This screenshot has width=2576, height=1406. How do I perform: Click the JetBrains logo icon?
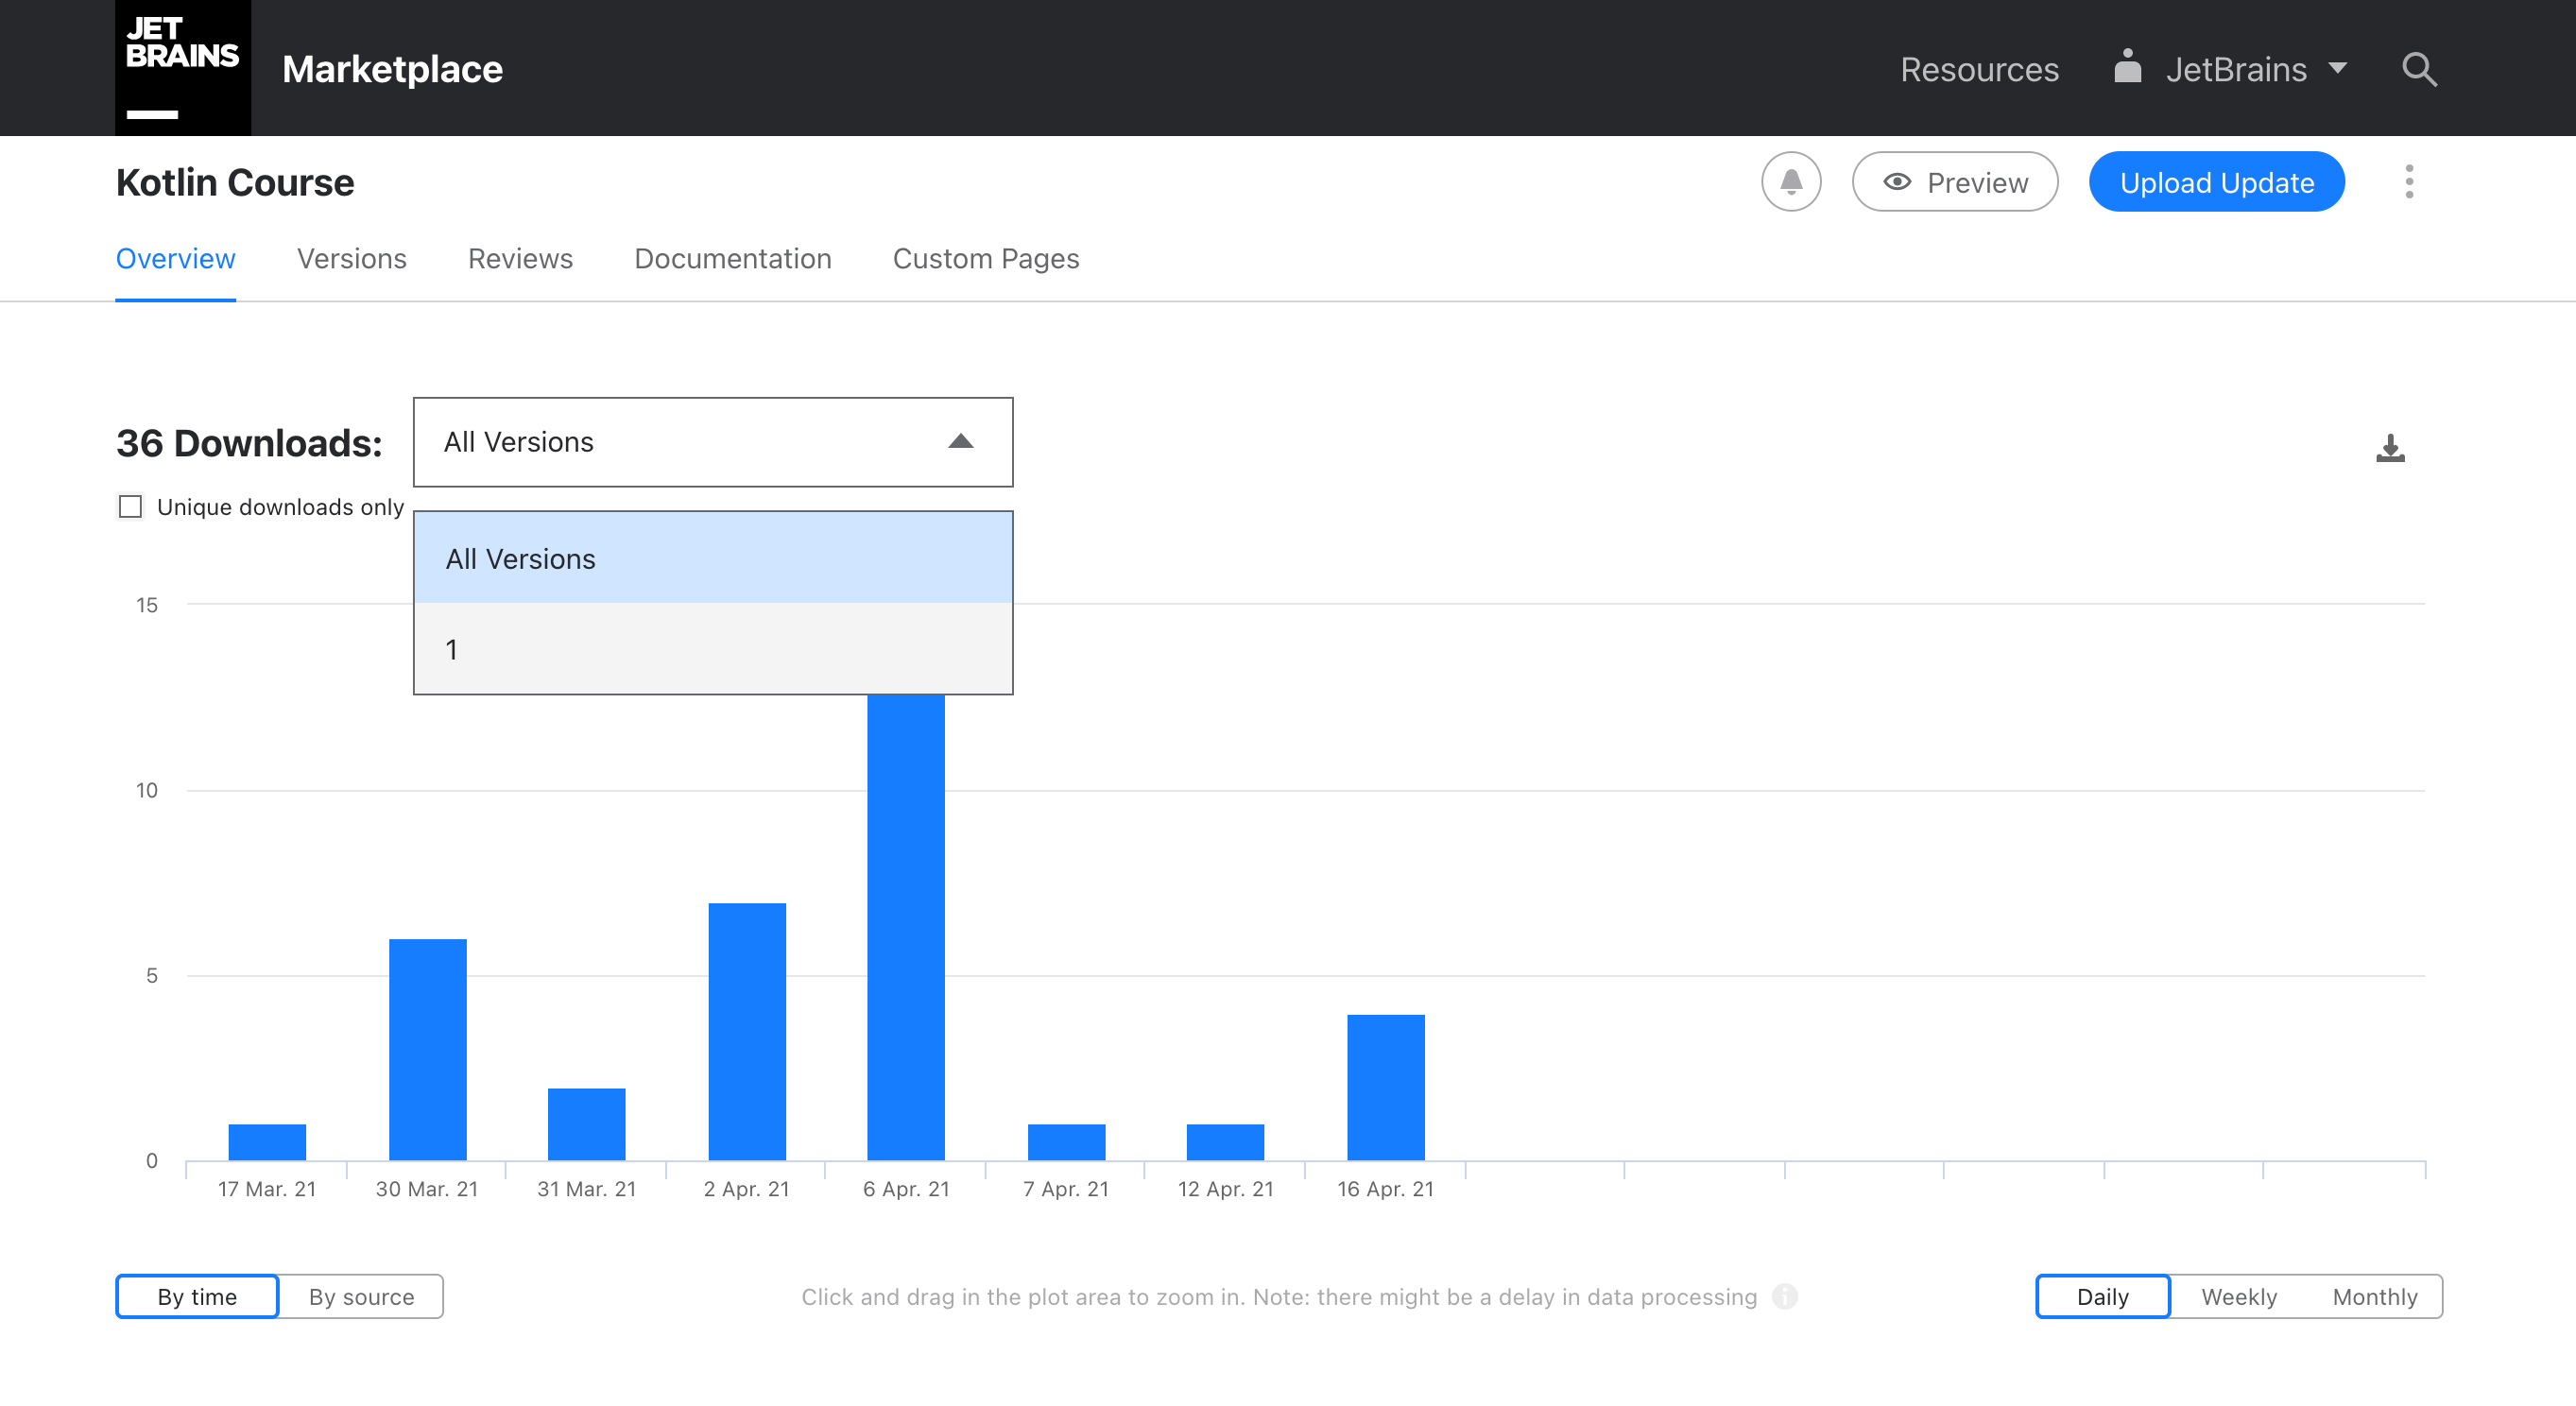(182, 67)
